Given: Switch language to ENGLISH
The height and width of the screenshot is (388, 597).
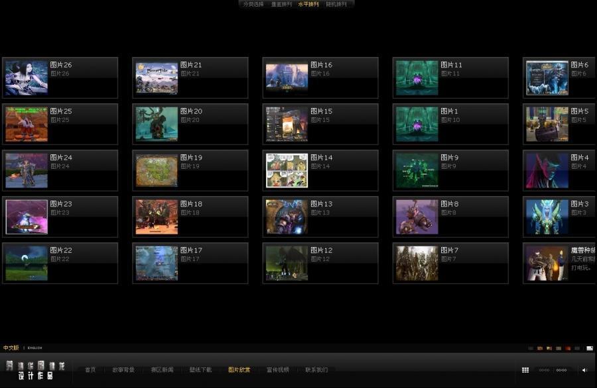Looking at the screenshot, I should (34, 348).
